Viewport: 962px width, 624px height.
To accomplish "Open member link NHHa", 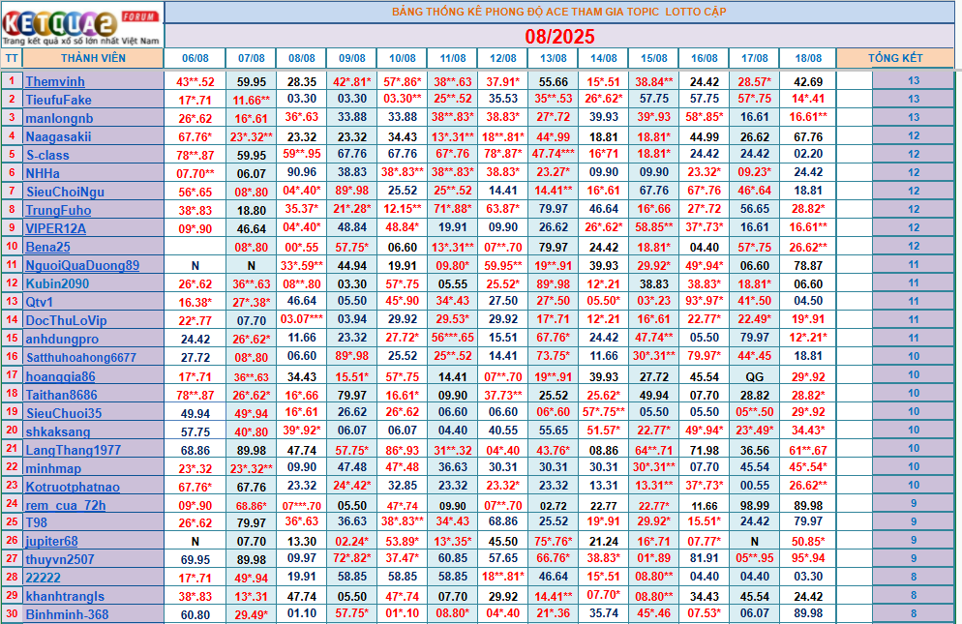I will coord(43,173).
